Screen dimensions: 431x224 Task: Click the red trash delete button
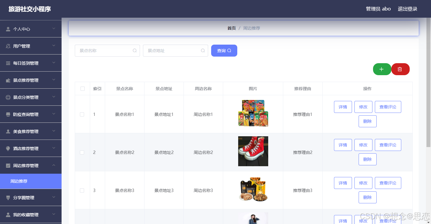pyautogui.click(x=400, y=69)
